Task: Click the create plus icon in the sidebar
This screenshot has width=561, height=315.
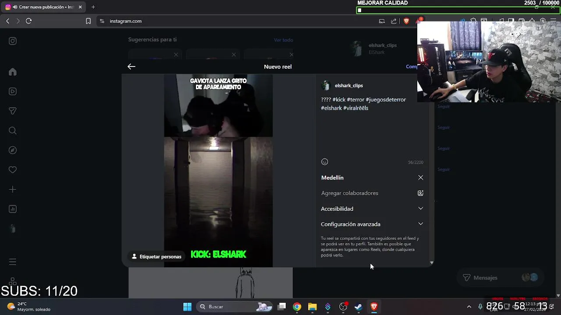Action: pyautogui.click(x=13, y=189)
